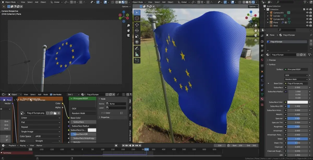The height and width of the screenshot is (160, 313).
Task: Select the Select Box tool in right viewport
Action: [x=137, y=12]
